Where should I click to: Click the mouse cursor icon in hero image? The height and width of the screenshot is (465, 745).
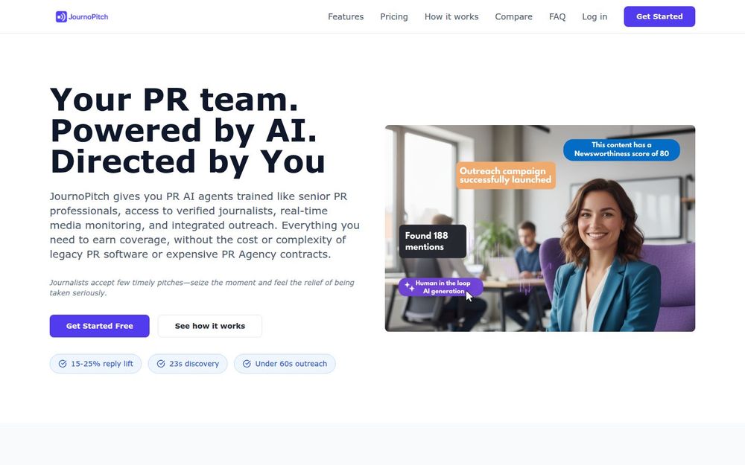click(469, 296)
